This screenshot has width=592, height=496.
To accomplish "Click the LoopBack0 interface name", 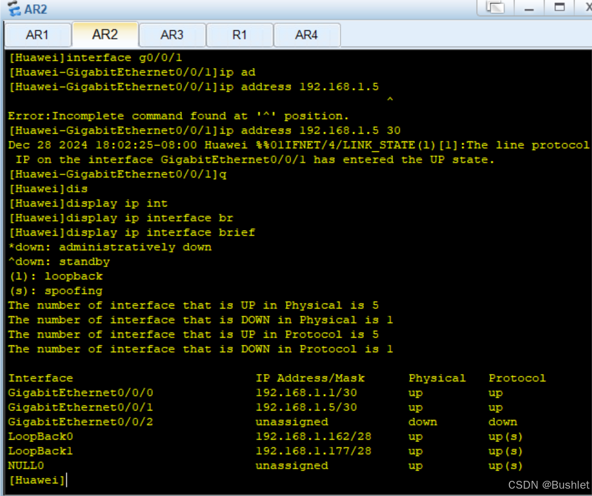I will pyautogui.click(x=41, y=437).
